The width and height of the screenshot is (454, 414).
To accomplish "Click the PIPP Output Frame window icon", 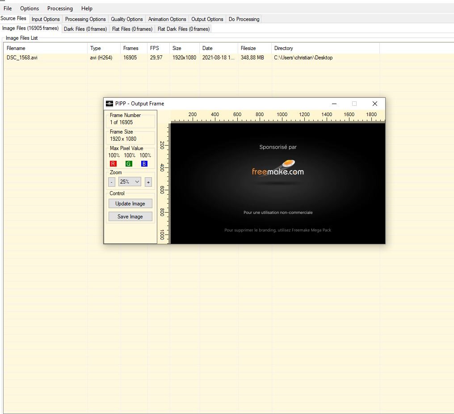I will point(109,104).
